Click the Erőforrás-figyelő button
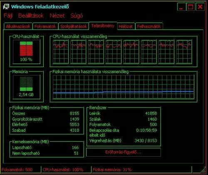Image resolution: width=208 pixels, height=175 pixels. [123, 152]
